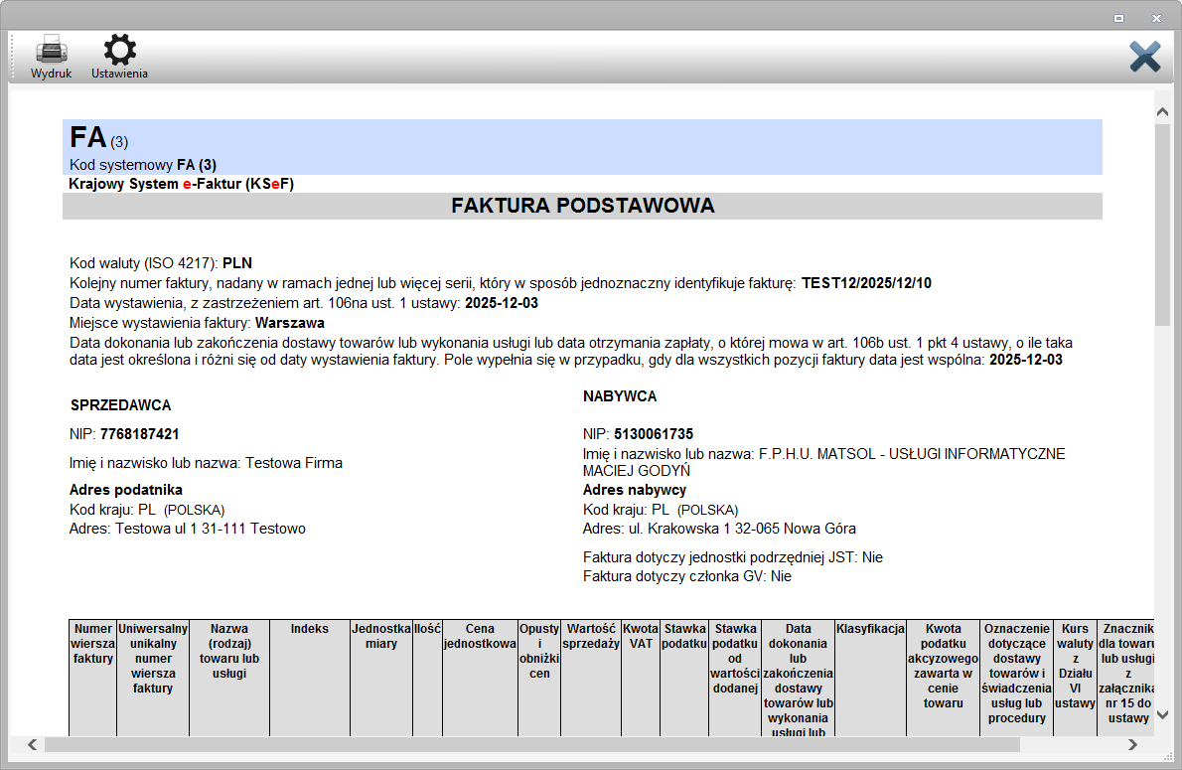Click invoice number TEST12/2025/12/10
The height and width of the screenshot is (770, 1182).
pos(866,283)
